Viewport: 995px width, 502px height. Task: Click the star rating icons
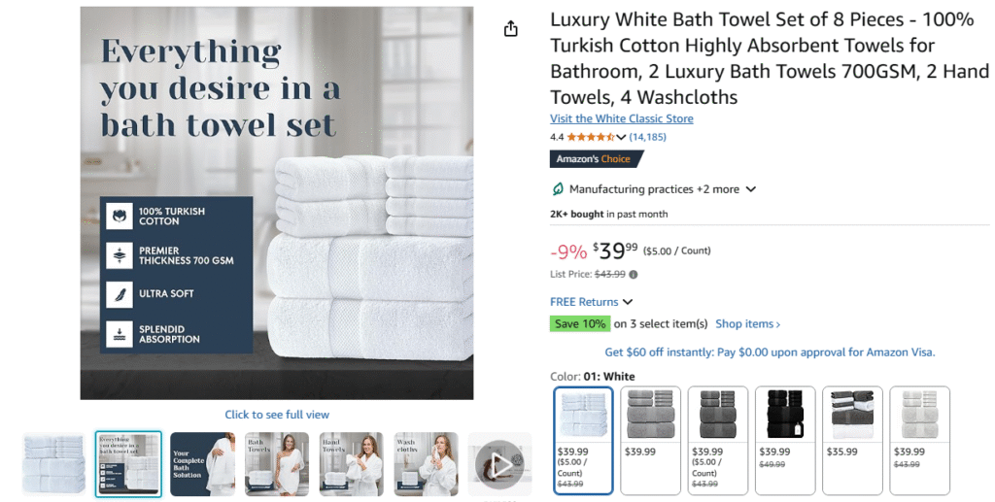pos(591,137)
